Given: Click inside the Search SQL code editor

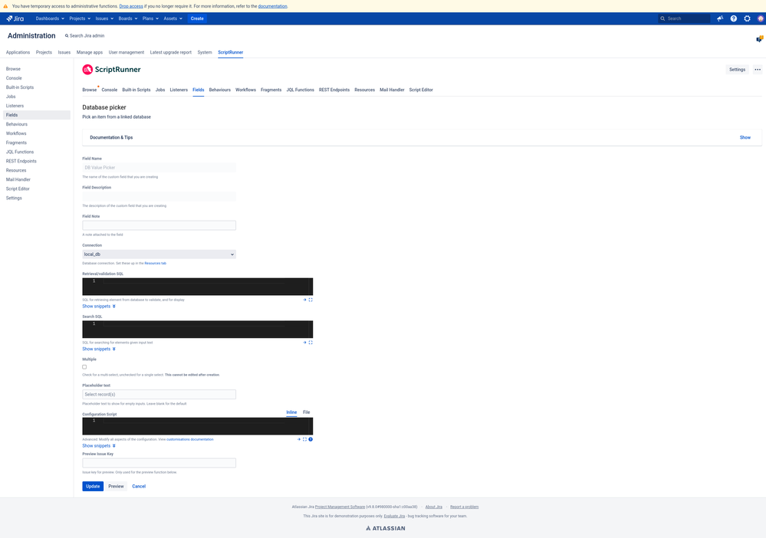Looking at the screenshot, I should (197, 330).
